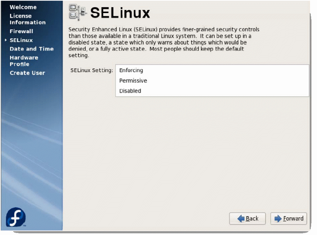
Task: Click the blue left arrow icon on Back
Action: (241, 219)
